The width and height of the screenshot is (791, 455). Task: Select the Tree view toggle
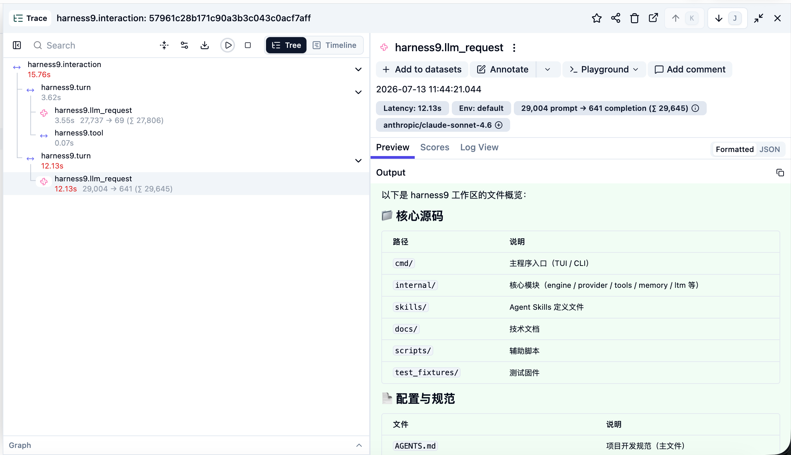286,45
